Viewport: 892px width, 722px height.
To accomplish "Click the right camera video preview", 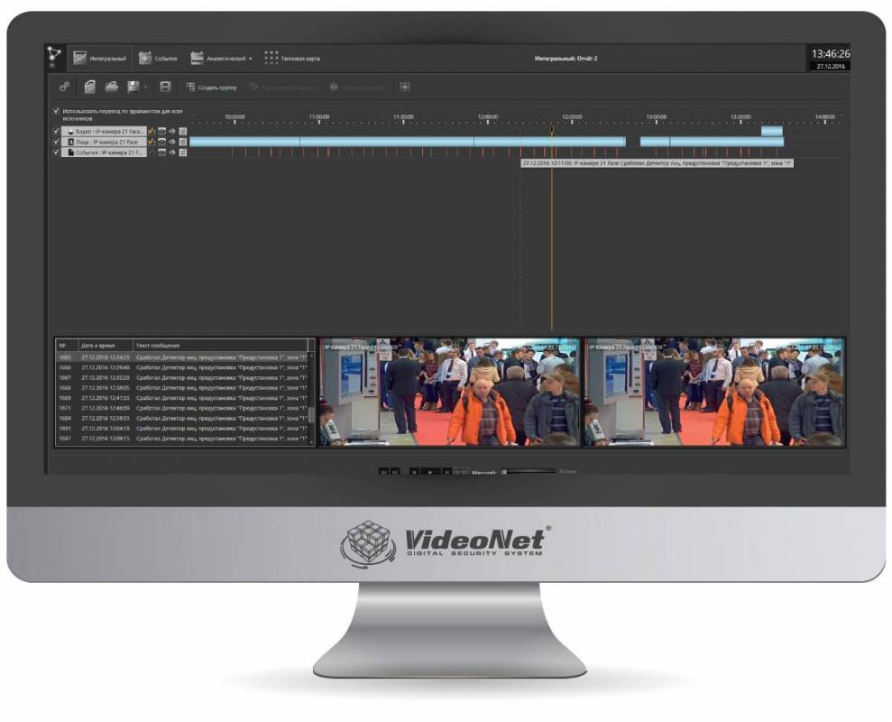I will tap(715, 392).
